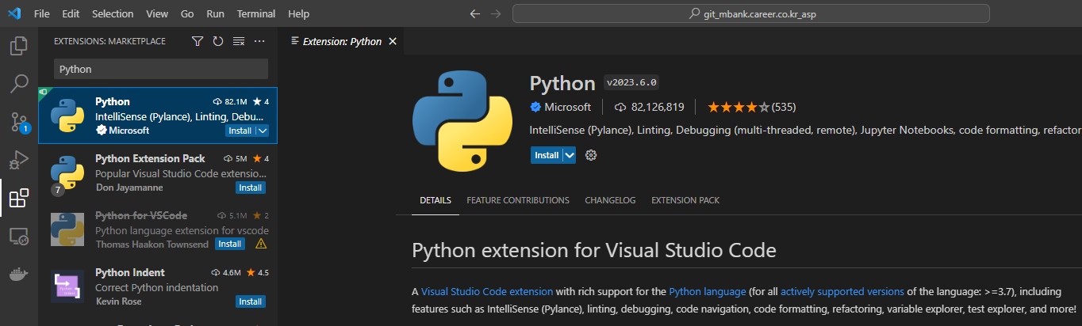Viewport: 1082px width, 326px height.
Task: Open the Source Control view
Action: click(x=18, y=122)
